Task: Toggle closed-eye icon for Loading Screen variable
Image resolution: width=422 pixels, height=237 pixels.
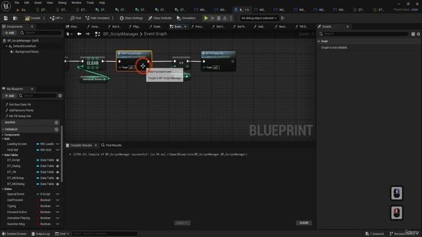Action: point(57,144)
